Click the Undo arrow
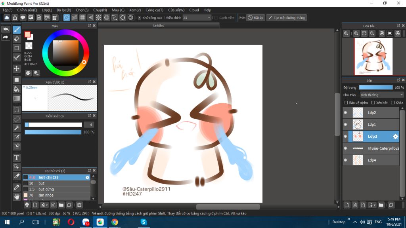This screenshot has width=406, height=228. point(6,29)
